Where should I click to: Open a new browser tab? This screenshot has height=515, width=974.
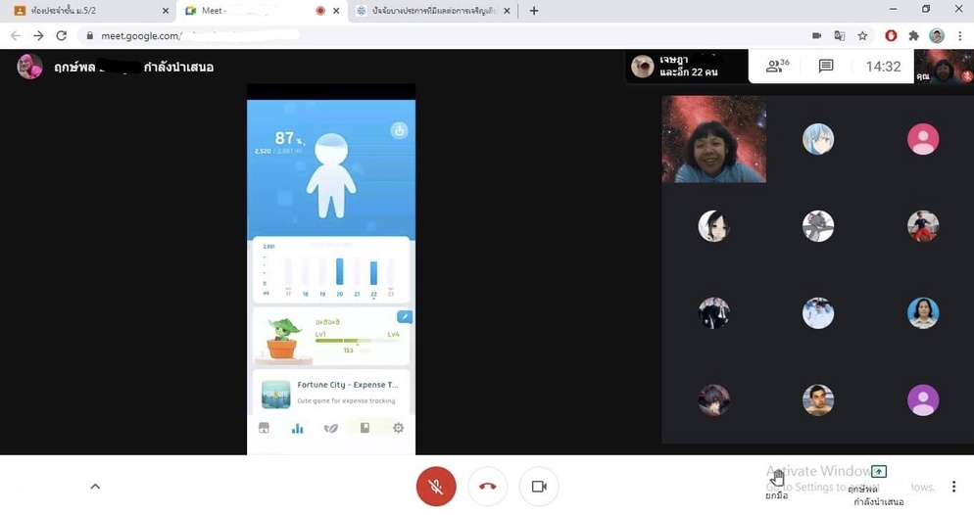534,11
